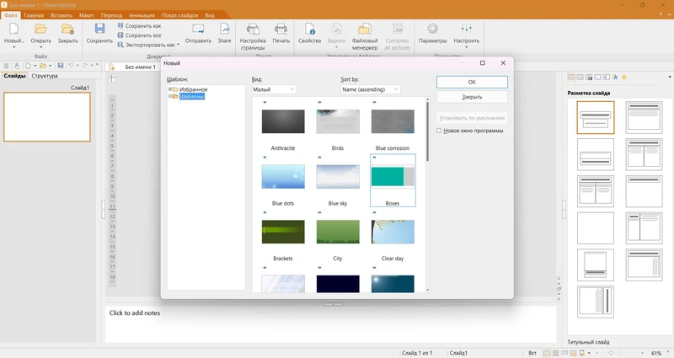The width and height of the screenshot is (674, 358).
Task: Click the quick-access save icon
Action: (61, 66)
